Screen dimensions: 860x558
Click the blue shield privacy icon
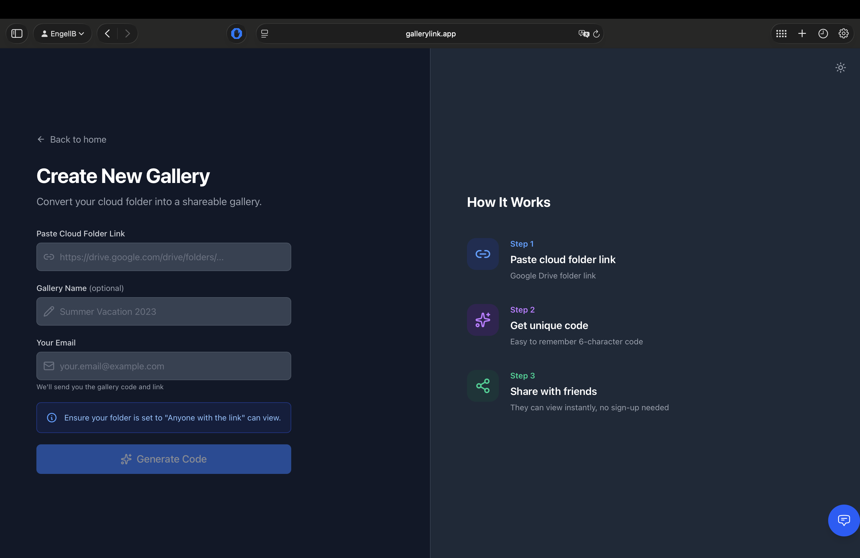pos(236,34)
